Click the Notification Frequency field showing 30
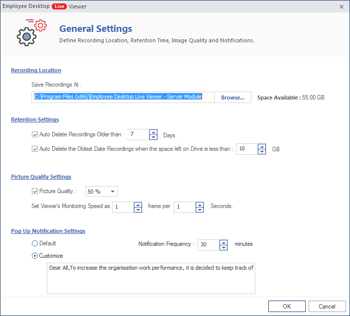350x316 pixels. click(x=209, y=245)
